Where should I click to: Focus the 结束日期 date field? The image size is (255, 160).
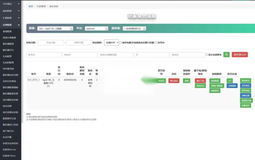79,43
